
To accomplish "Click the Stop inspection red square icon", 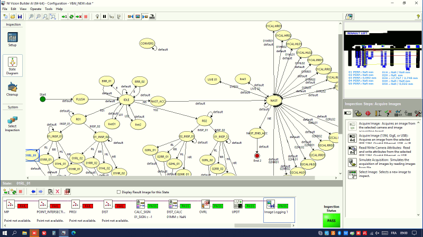I will (86, 16).
